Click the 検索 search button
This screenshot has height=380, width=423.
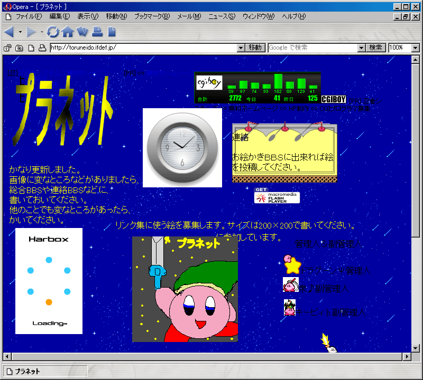pyautogui.click(x=375, y=47)
